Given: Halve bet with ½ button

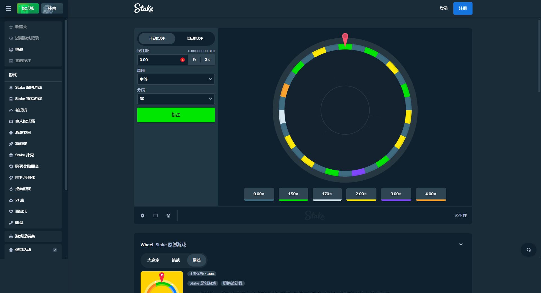Looking at the screenshot, I should 194,60.
